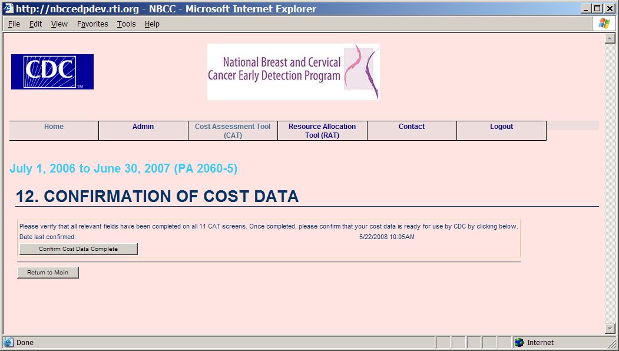The image size is (619, 351).
Task: Click the IE icon in the status bar
Action: 9,342
